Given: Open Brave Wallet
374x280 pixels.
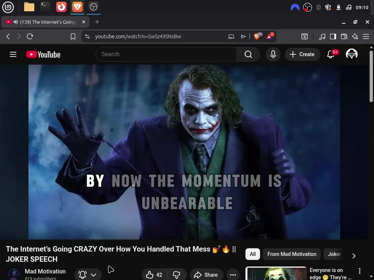Looking at the screenshot, I should (344, 37).
